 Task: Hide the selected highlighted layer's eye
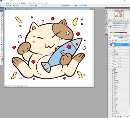[x=109, y=45]
